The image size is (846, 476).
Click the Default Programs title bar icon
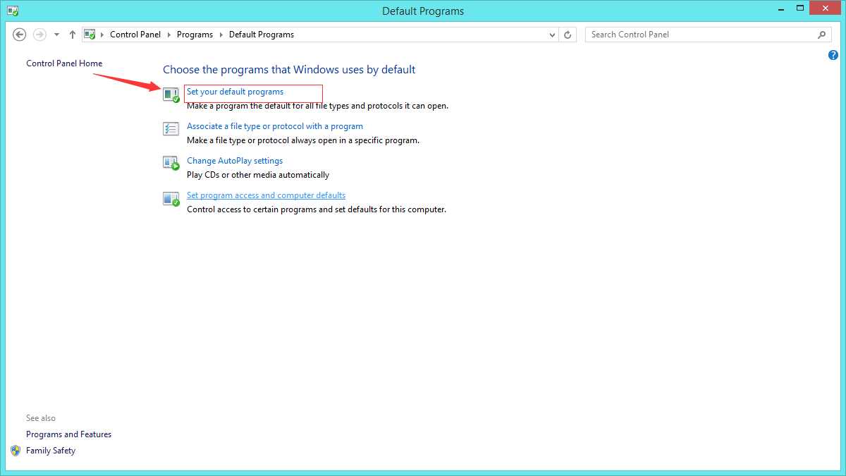(12, 11)
